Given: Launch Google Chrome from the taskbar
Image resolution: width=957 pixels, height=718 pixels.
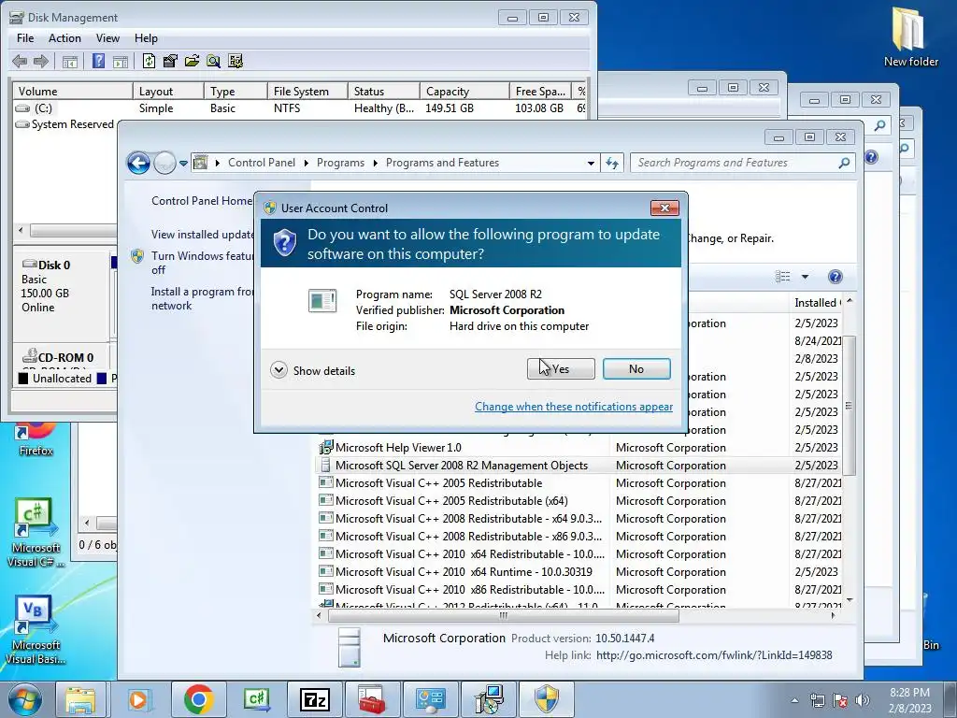Looking at the screenshot, I should pos(198,699).
